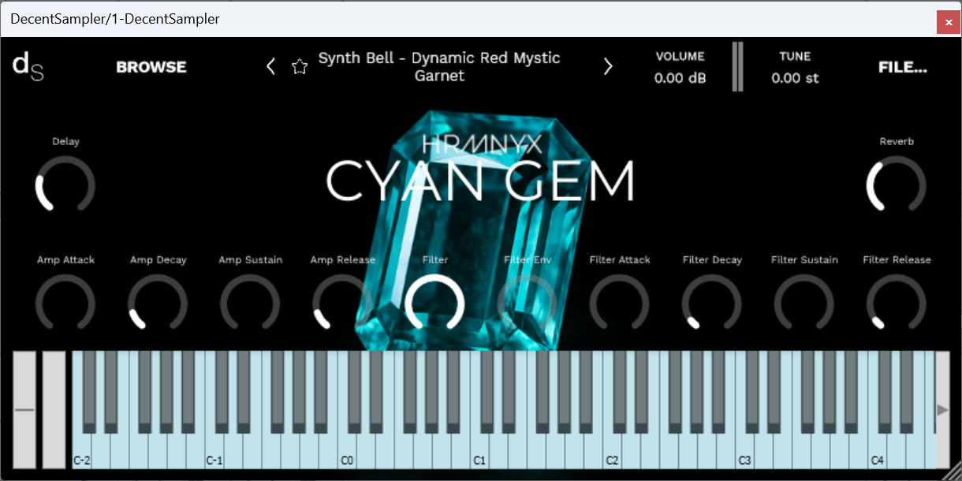Adjust the Filter Sustain knob
This screenshot has height=481, width=962.
click(x=804, y=304)
